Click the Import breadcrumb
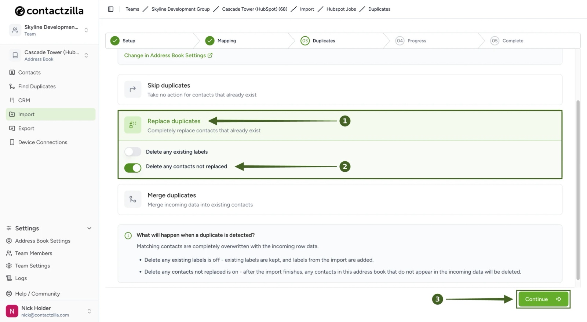This screenshot has width=587, height=322. point(307,9)
